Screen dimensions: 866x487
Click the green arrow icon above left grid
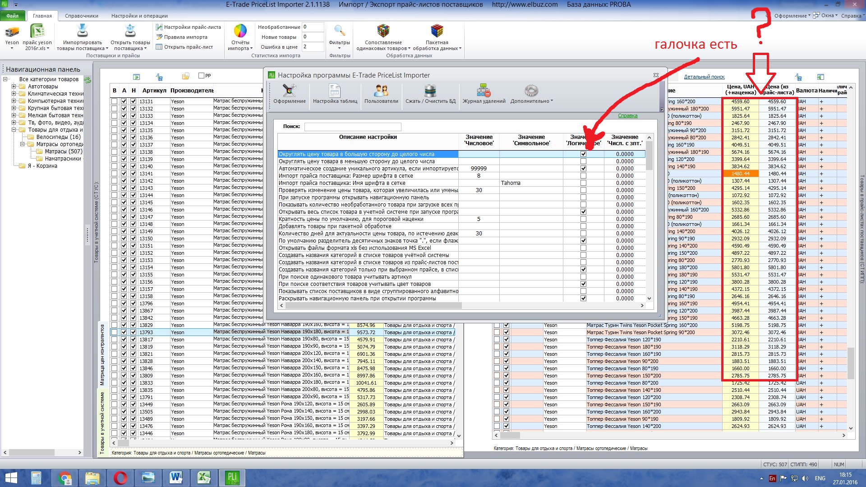[x=137, y=77]
